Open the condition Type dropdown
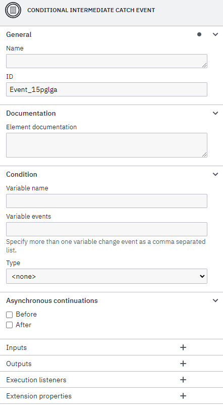Viewport: 223px width, 410px height. point(106,276)
